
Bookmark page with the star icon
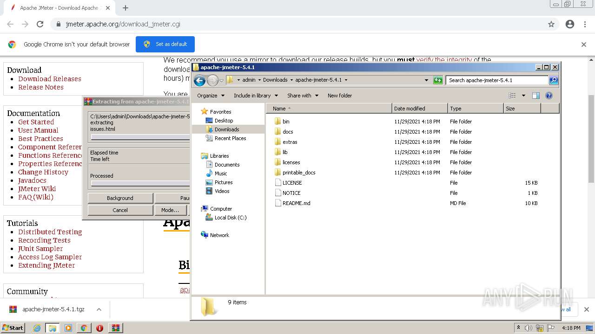(x=551, y=24)
